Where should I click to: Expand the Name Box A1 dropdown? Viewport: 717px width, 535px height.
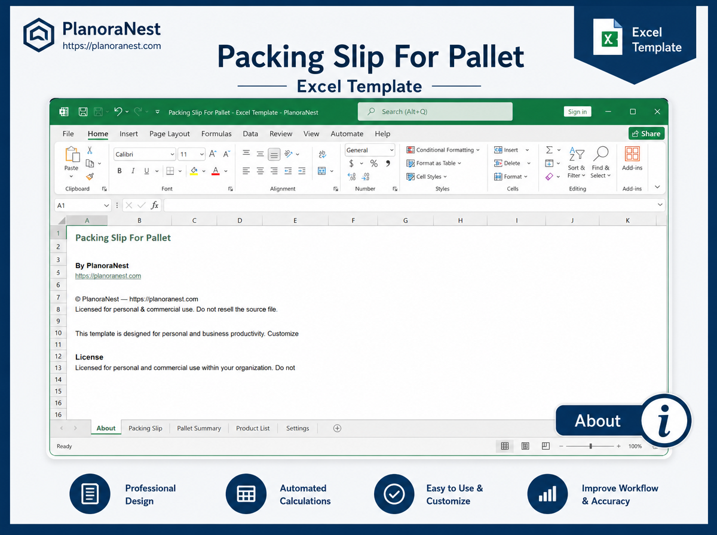(106, 205)
